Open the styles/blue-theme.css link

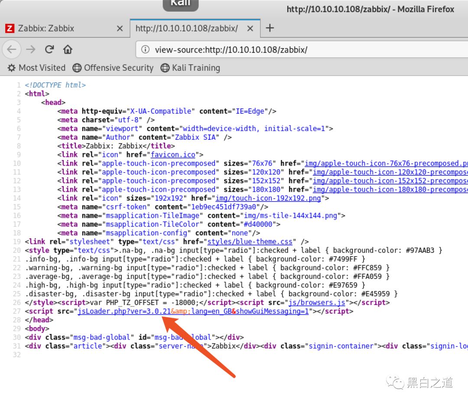coord(250,242)
